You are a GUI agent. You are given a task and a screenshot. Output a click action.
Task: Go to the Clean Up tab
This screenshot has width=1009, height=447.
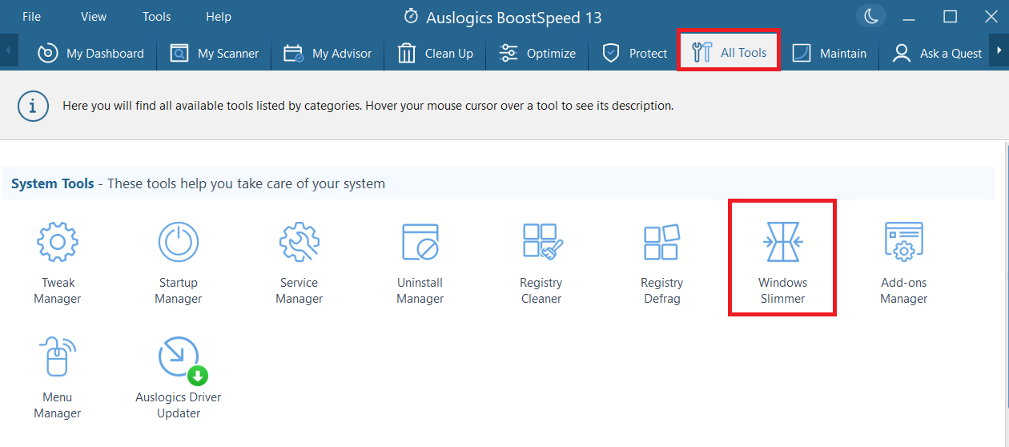(435, 53)
